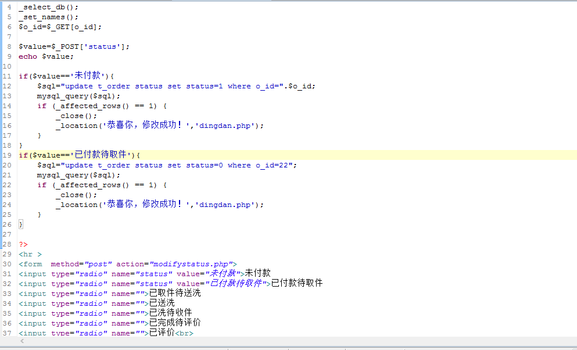Viewport: 577px width, 350px height.
Task: Click mysql_query($sql) on line 21
Action: (x=78, y=175)
